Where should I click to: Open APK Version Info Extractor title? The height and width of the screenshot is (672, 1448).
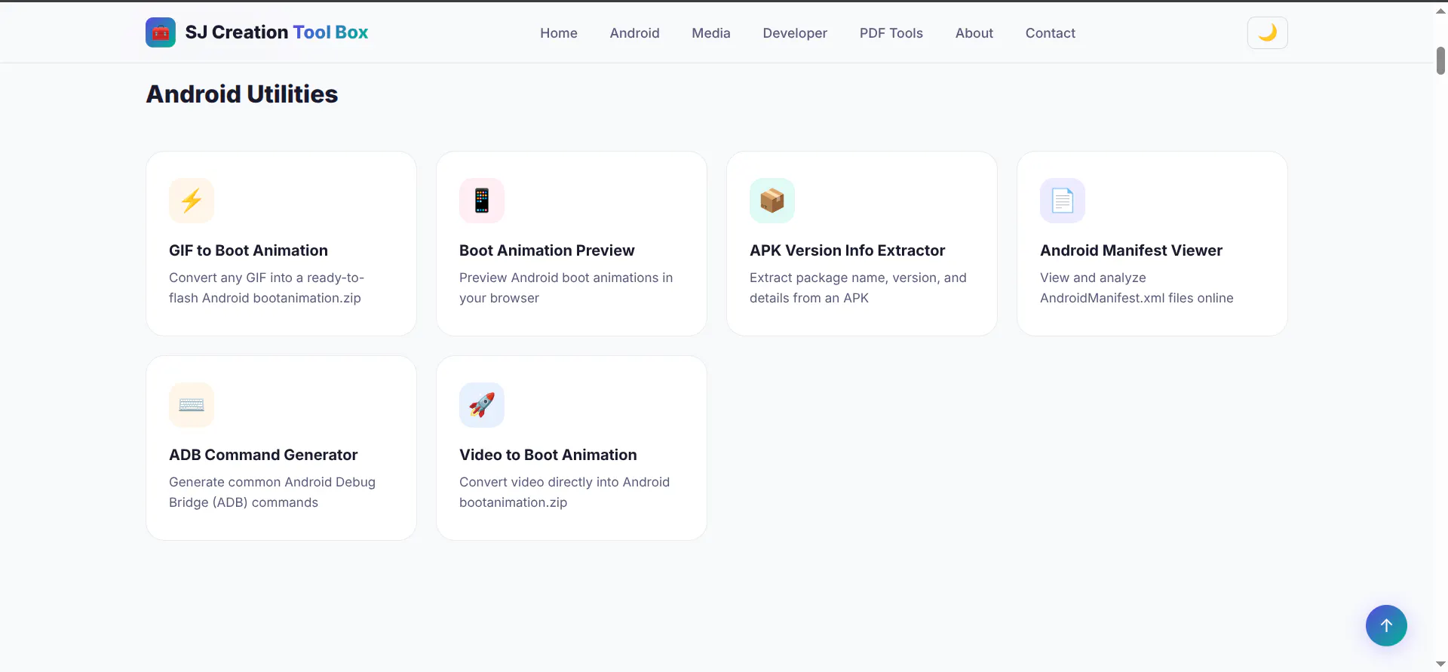coord(847,250)
